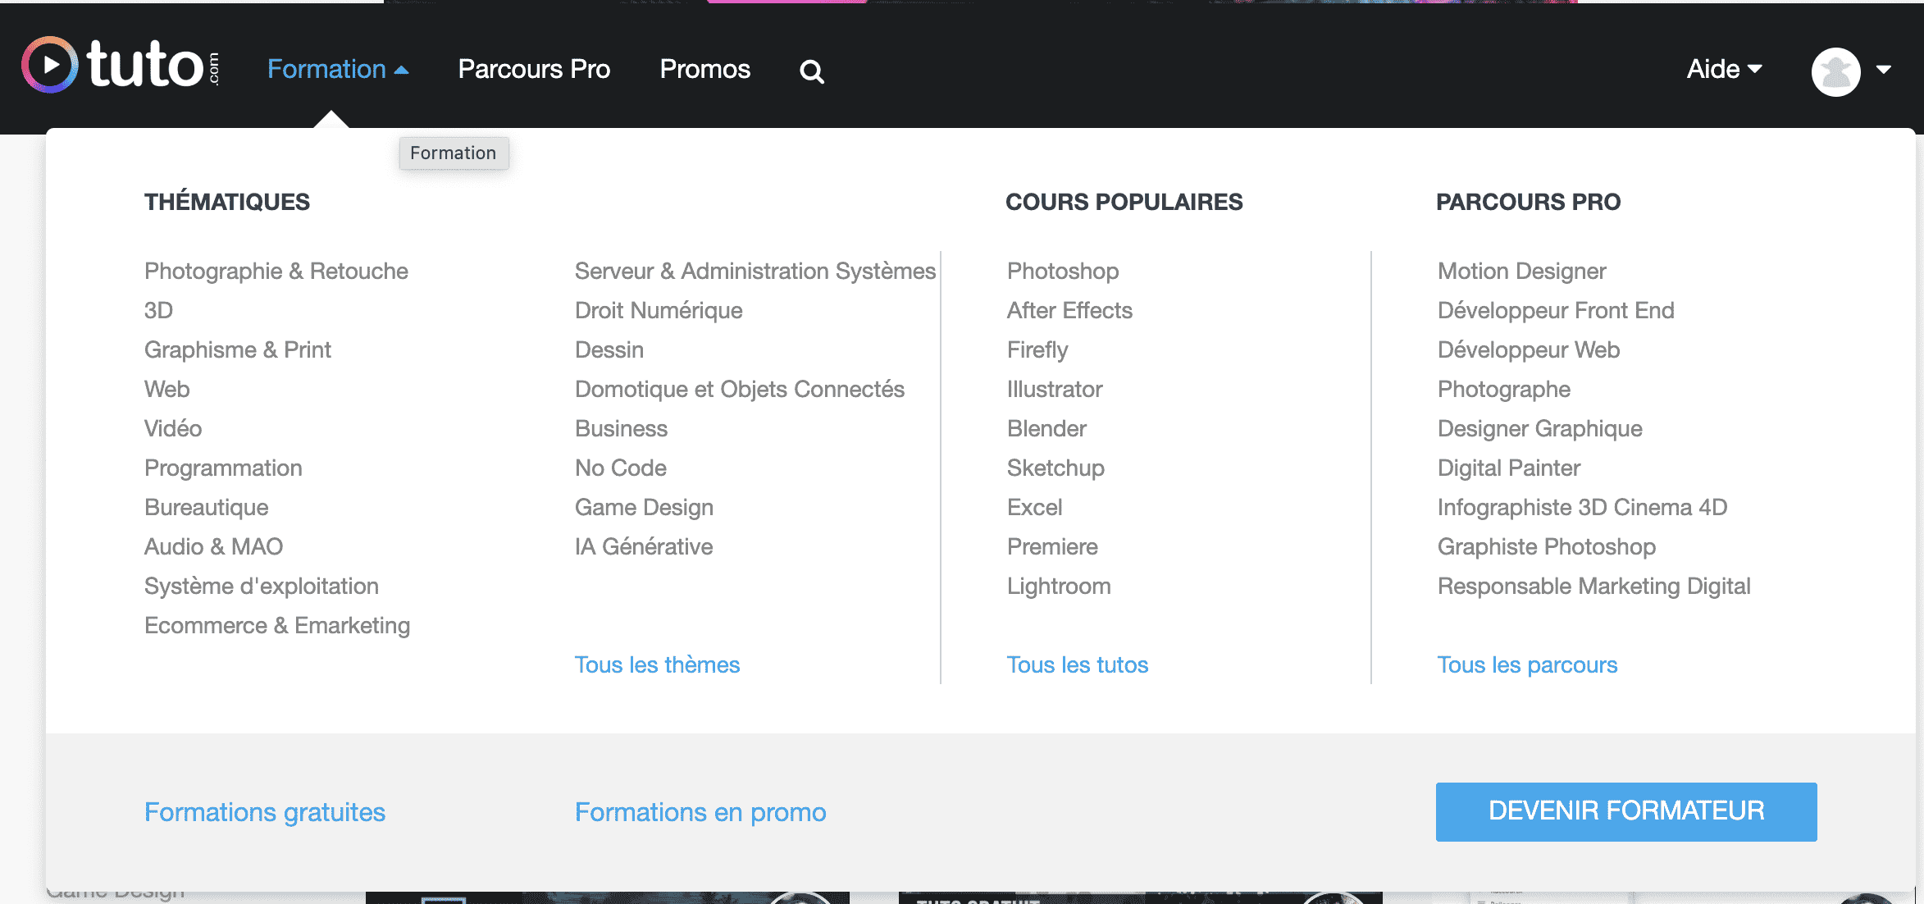Select the Parcours Pro menu item

point(534,69)
